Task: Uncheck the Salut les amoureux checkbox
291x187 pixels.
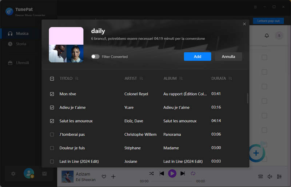Action: coord(52,121)
